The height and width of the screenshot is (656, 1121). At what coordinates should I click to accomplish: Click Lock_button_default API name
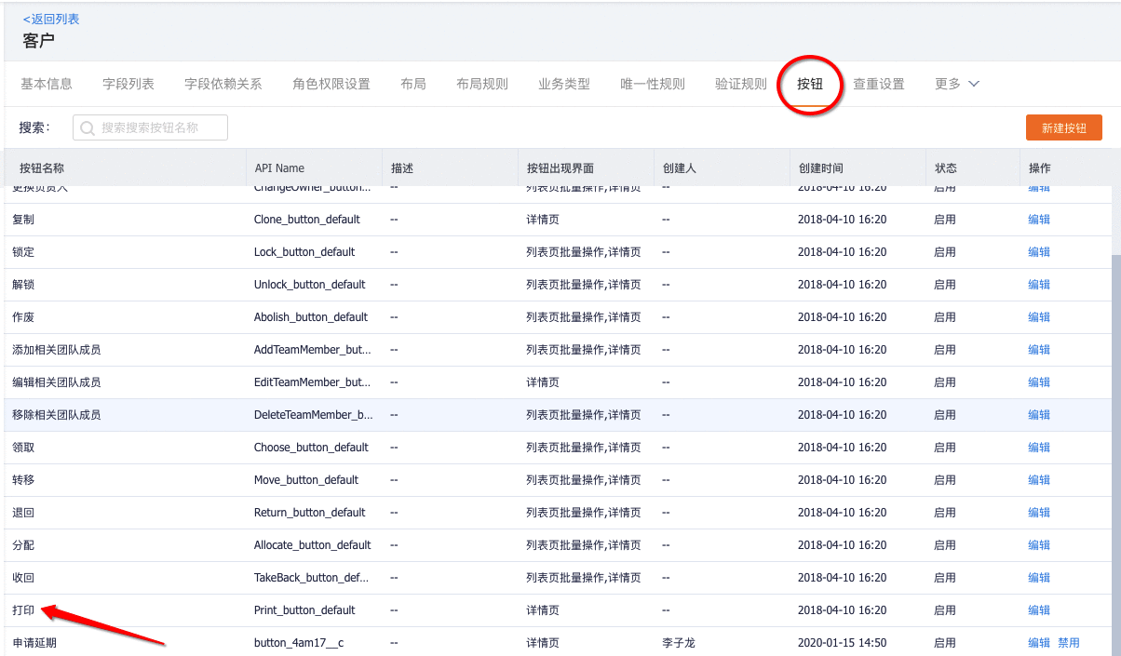pos(304,252)
